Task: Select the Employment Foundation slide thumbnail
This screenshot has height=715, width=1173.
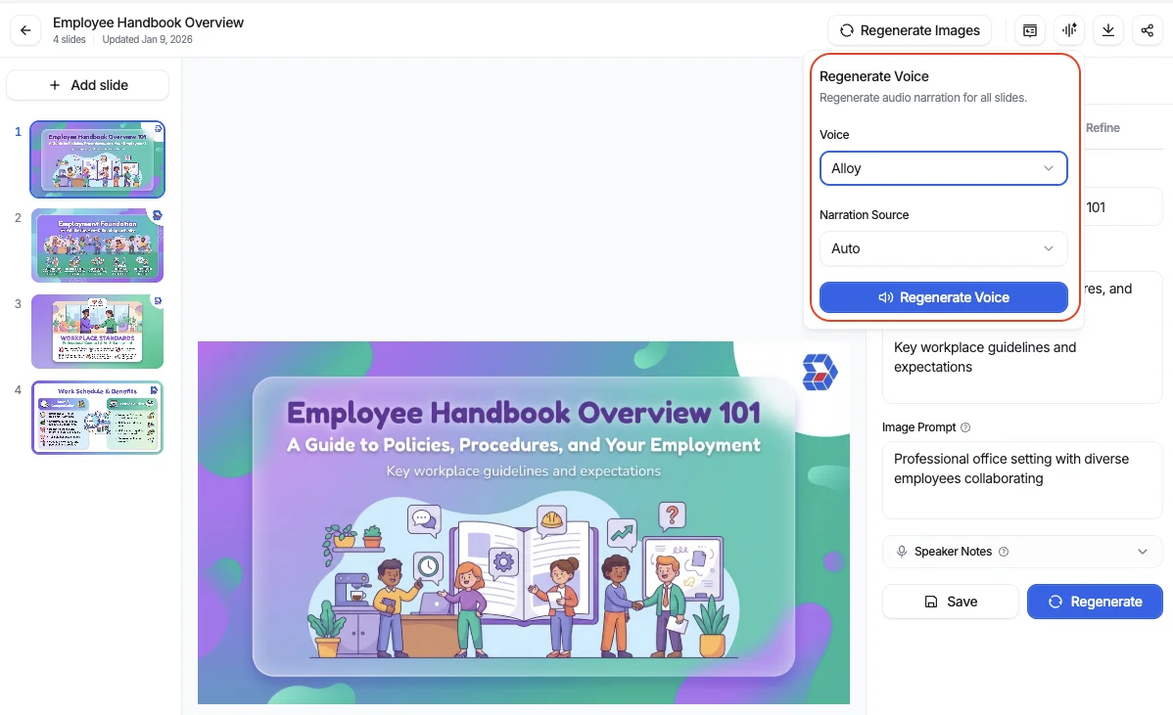Action: (x=97, y=246)
